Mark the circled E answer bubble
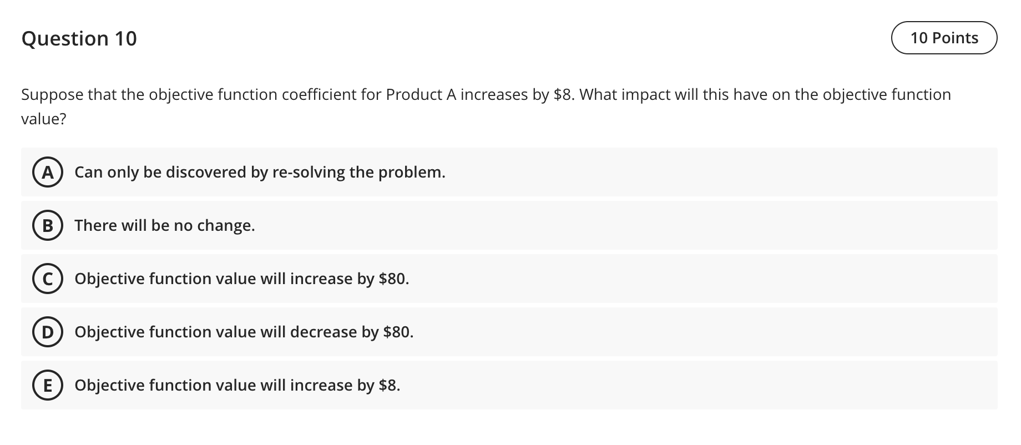This screenshot has height=445, width=1021. pos(48,386)
